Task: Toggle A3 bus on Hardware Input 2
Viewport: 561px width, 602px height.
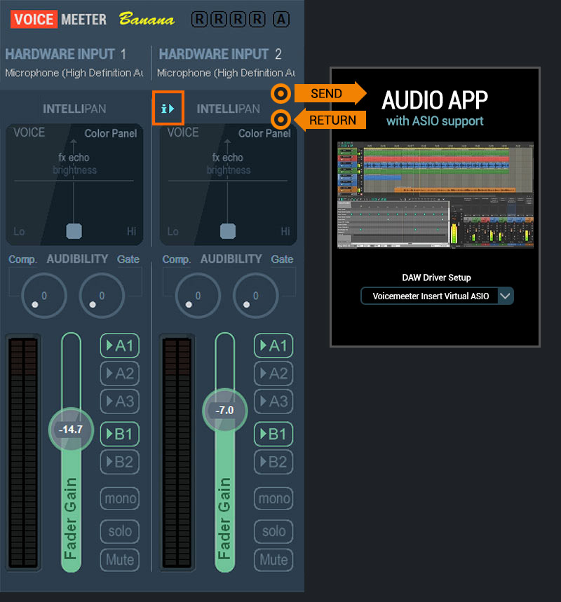Action: tap(273, 401)
